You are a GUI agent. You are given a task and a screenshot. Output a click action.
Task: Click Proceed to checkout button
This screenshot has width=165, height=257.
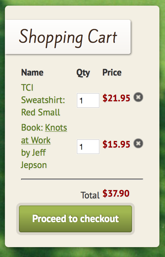(x=75, y=219)
